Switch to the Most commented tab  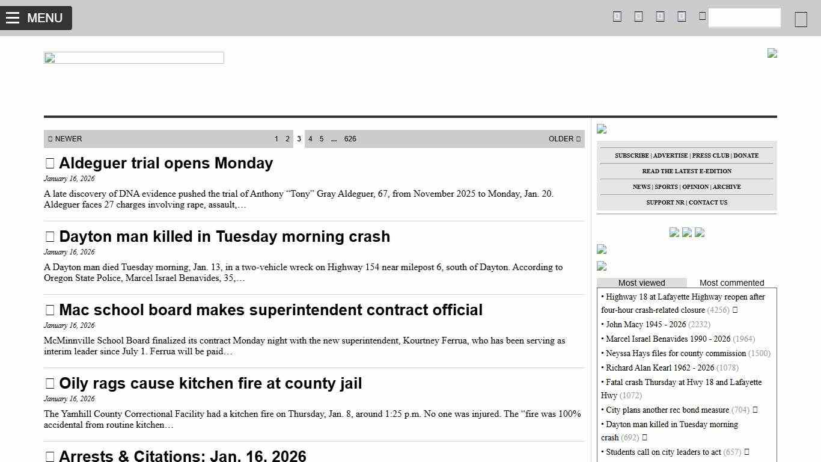pos(732,283)
